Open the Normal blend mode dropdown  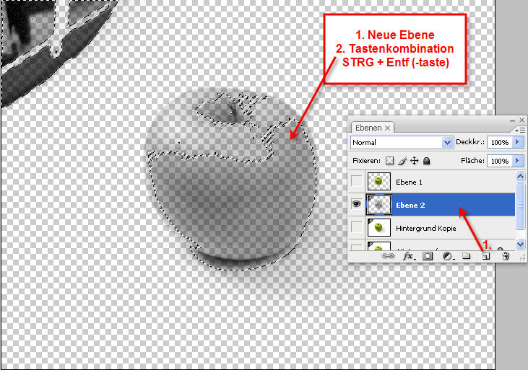click(x=446, y=143)
